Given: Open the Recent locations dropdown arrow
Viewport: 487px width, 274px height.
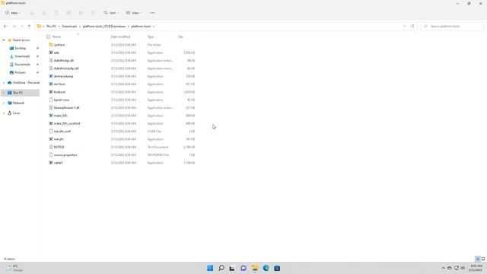Looking at the screenshot, I should point(22,27).
